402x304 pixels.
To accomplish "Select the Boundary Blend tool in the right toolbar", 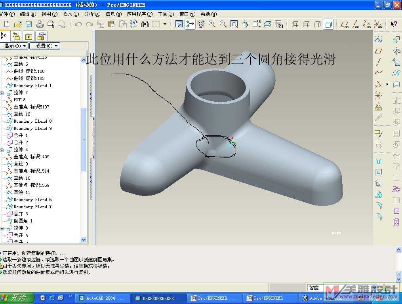I will [x=396, y=73].
